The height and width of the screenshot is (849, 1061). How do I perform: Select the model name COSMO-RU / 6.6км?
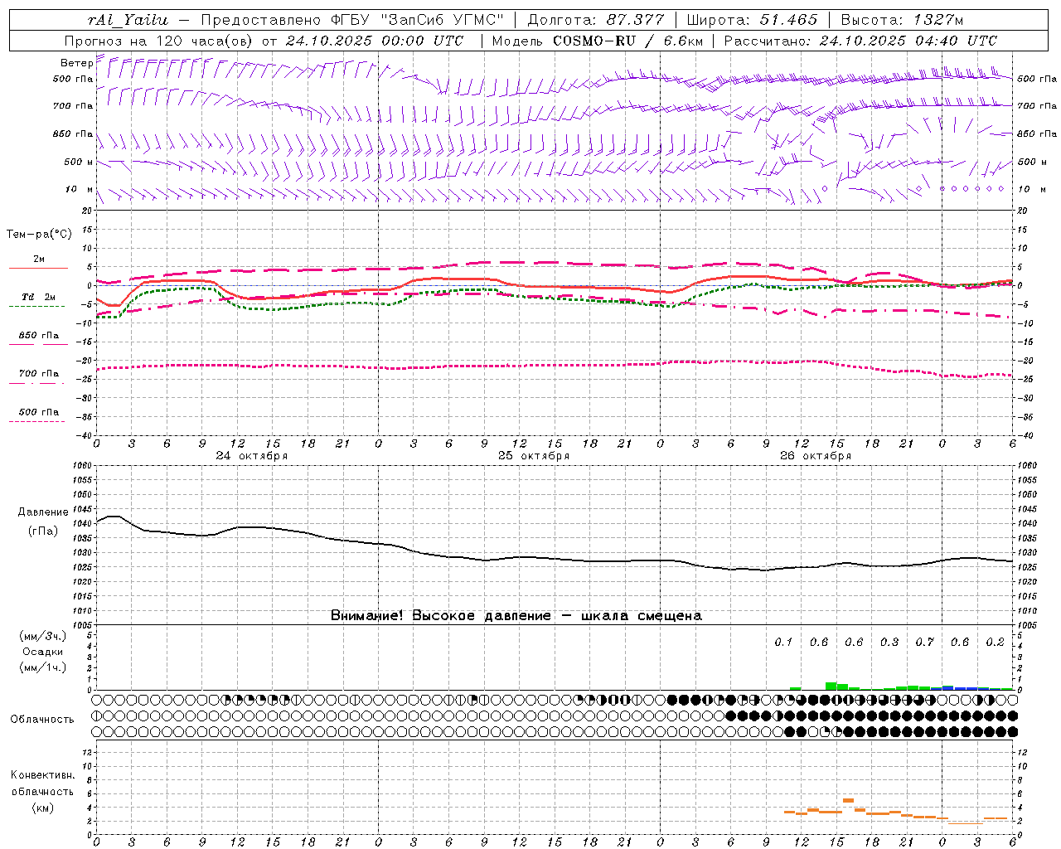coord(628,41)
